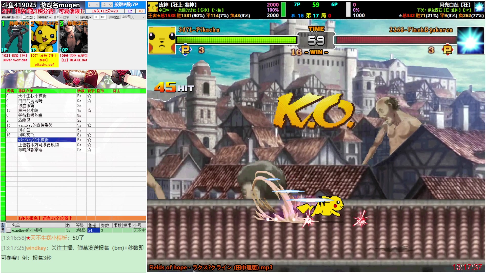The height and width of the screenshot is (273, 486).
Task: Click the star in the 黑白分水岭 row
Action: point(89,110)
